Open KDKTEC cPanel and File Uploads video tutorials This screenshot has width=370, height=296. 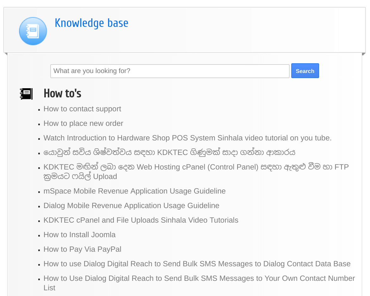[141, 220]
